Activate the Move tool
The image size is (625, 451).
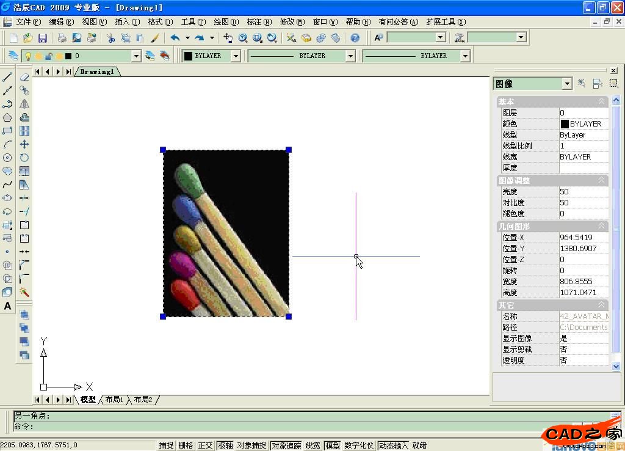[x=24, y=144]
